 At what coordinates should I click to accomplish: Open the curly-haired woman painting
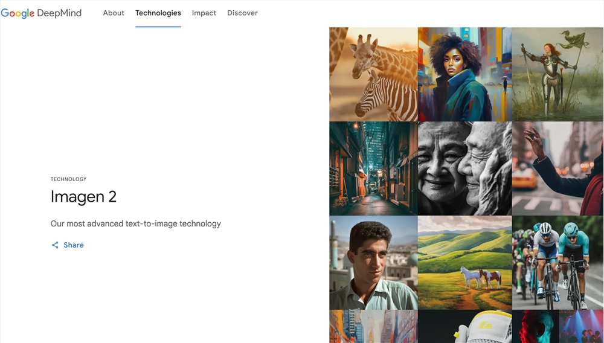click(x=464, y=74)
